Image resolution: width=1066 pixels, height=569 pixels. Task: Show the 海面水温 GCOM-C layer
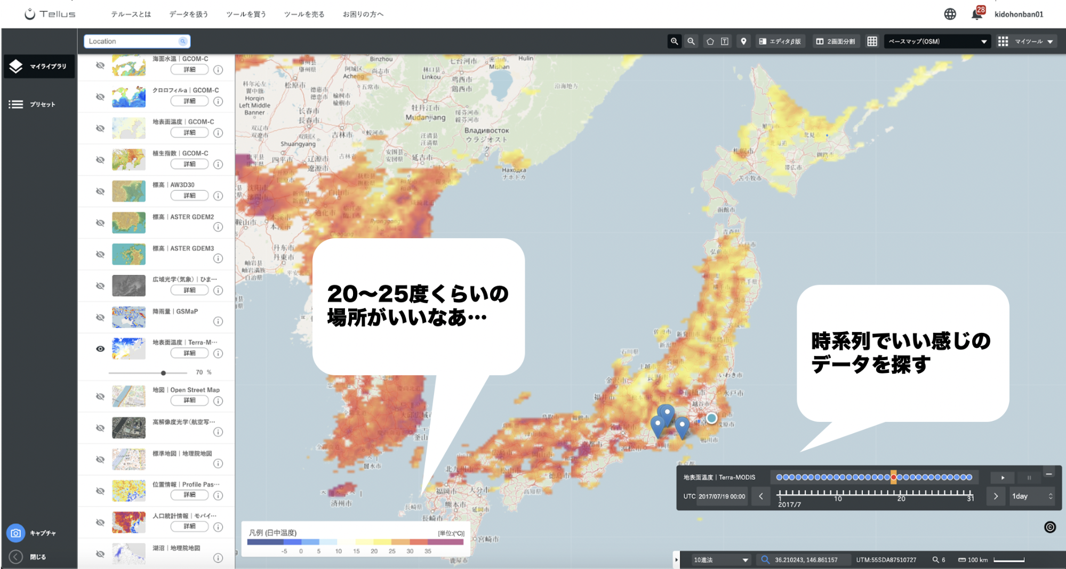100,66
